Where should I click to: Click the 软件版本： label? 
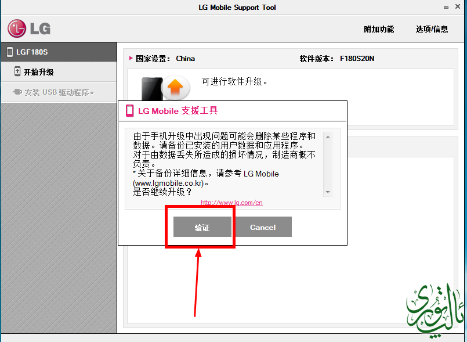(x=317, y=59)
